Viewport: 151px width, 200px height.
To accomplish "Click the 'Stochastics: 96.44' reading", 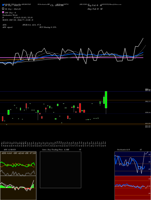I will pyautogui.click(x=10, y=15).
